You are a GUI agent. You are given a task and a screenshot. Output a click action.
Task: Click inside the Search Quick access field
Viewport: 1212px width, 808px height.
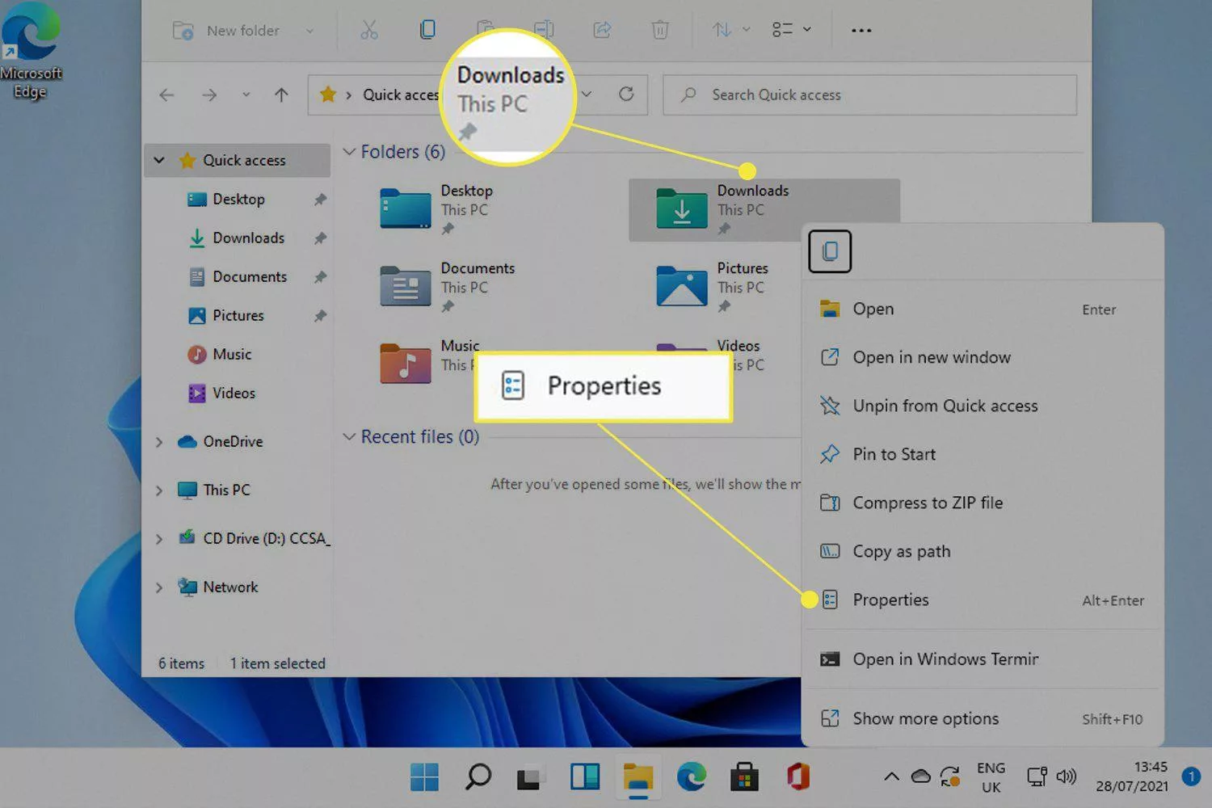(x=869, y=95)
